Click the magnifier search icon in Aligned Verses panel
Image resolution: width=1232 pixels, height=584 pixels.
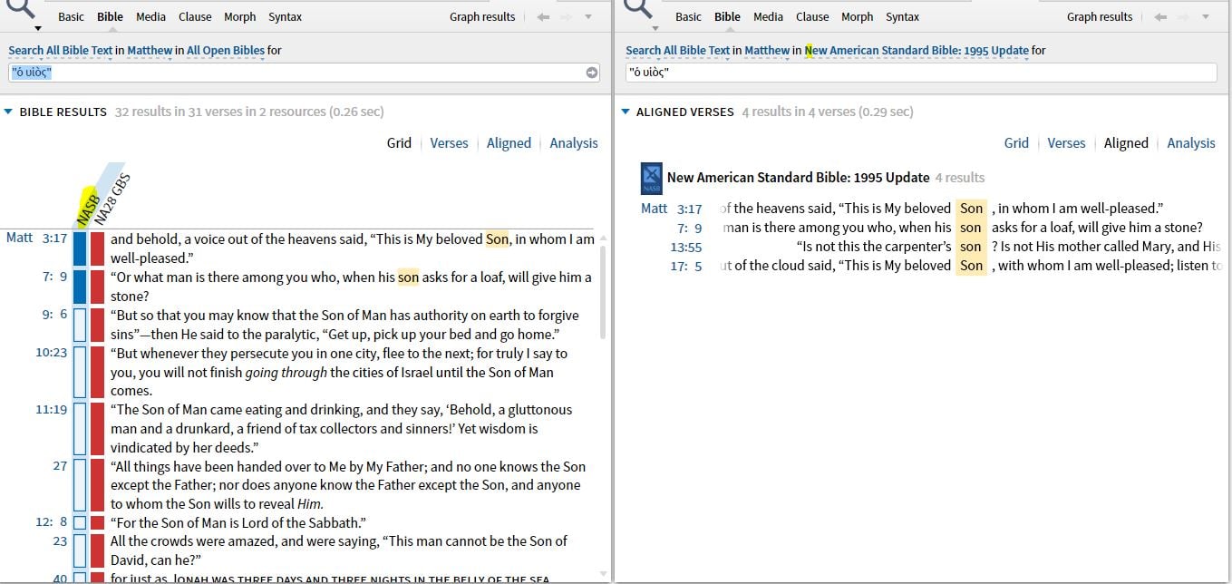638,8
